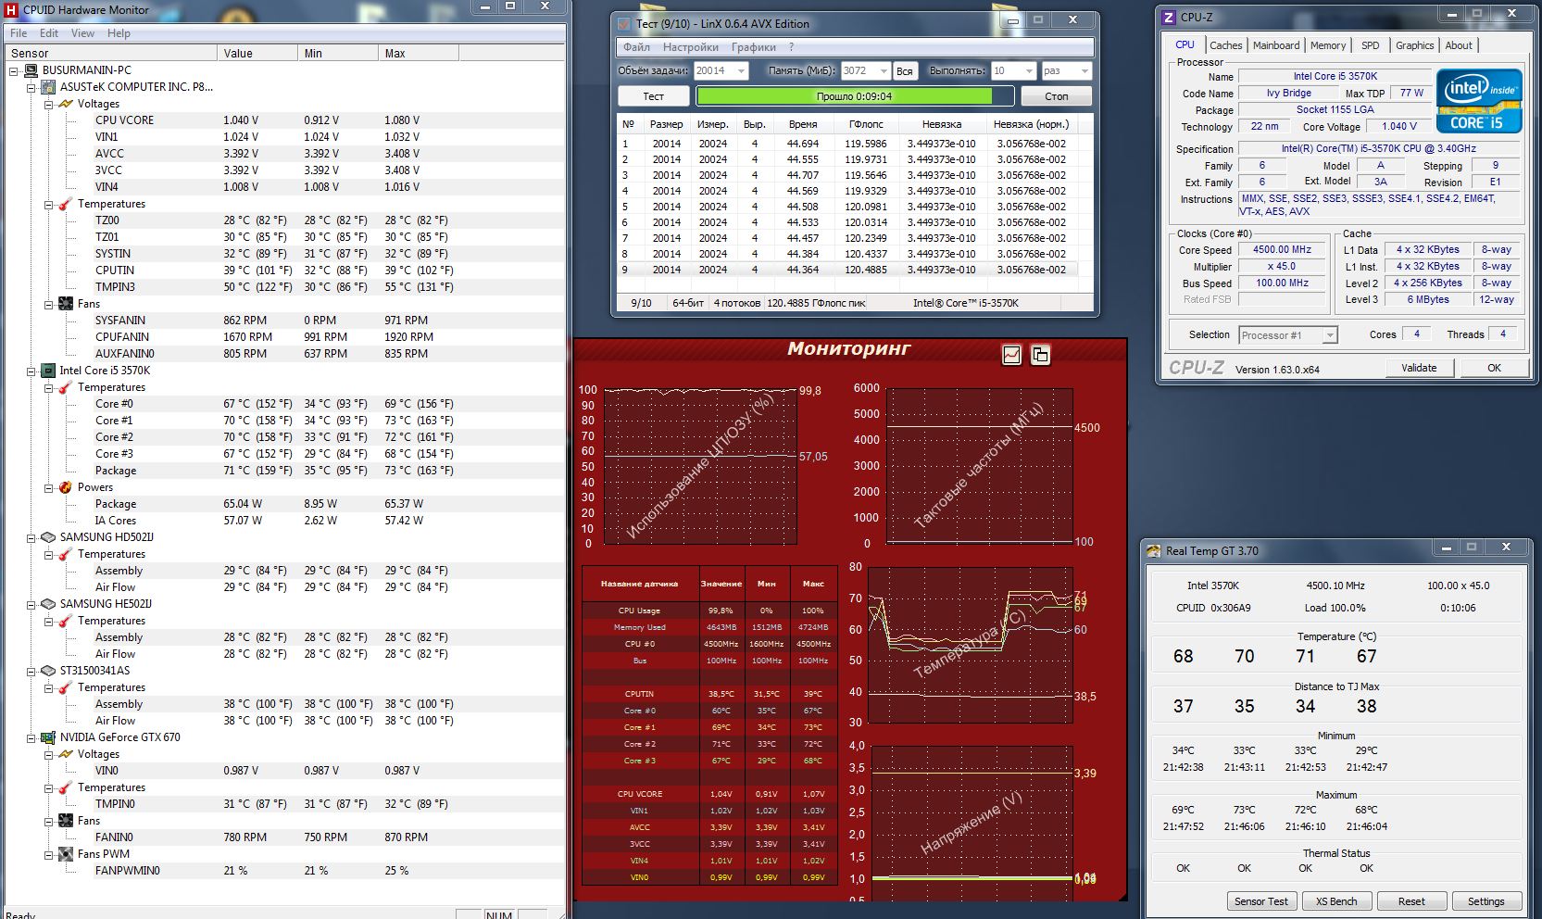This screenshot has width=1542, height=919.
Task: Click the Max column header in HWMonitor
Action: [x=419, y=54]
